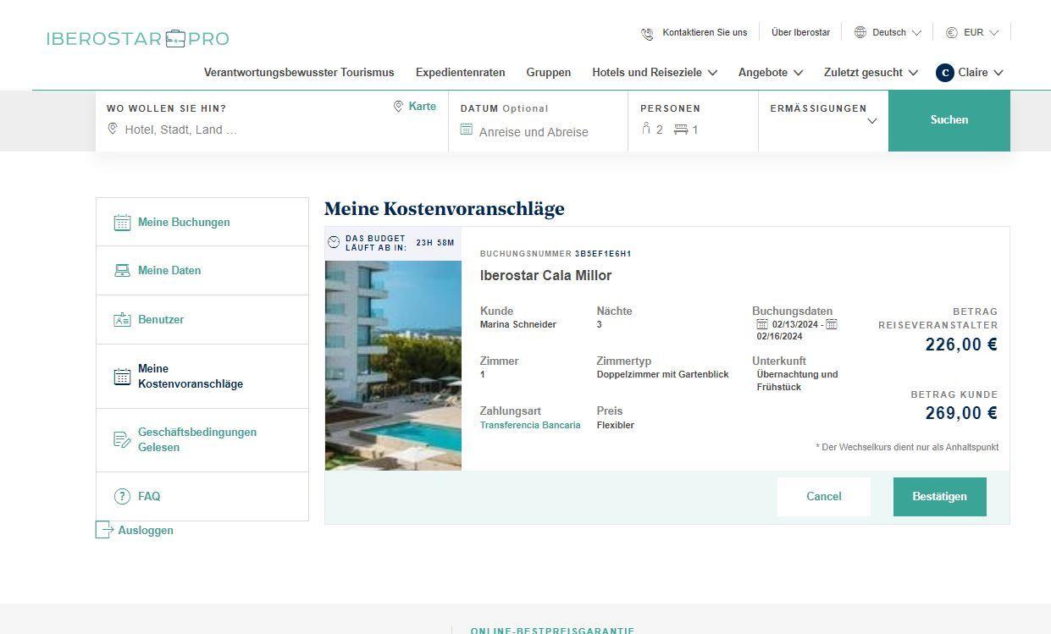Viewport: 1051px width, 634px height.
Task: Select FAQ in sidebar
Action: (x=202, y=497)
